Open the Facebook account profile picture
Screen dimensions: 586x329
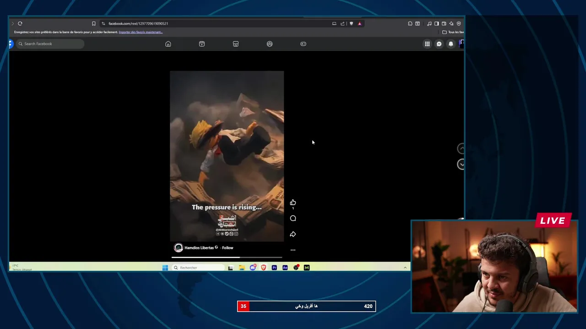pyautogui.click(x=461, y=43)
